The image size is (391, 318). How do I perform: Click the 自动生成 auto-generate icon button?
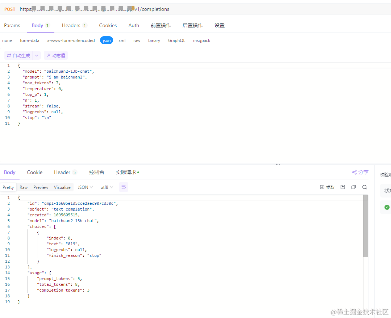coord(19,55)
